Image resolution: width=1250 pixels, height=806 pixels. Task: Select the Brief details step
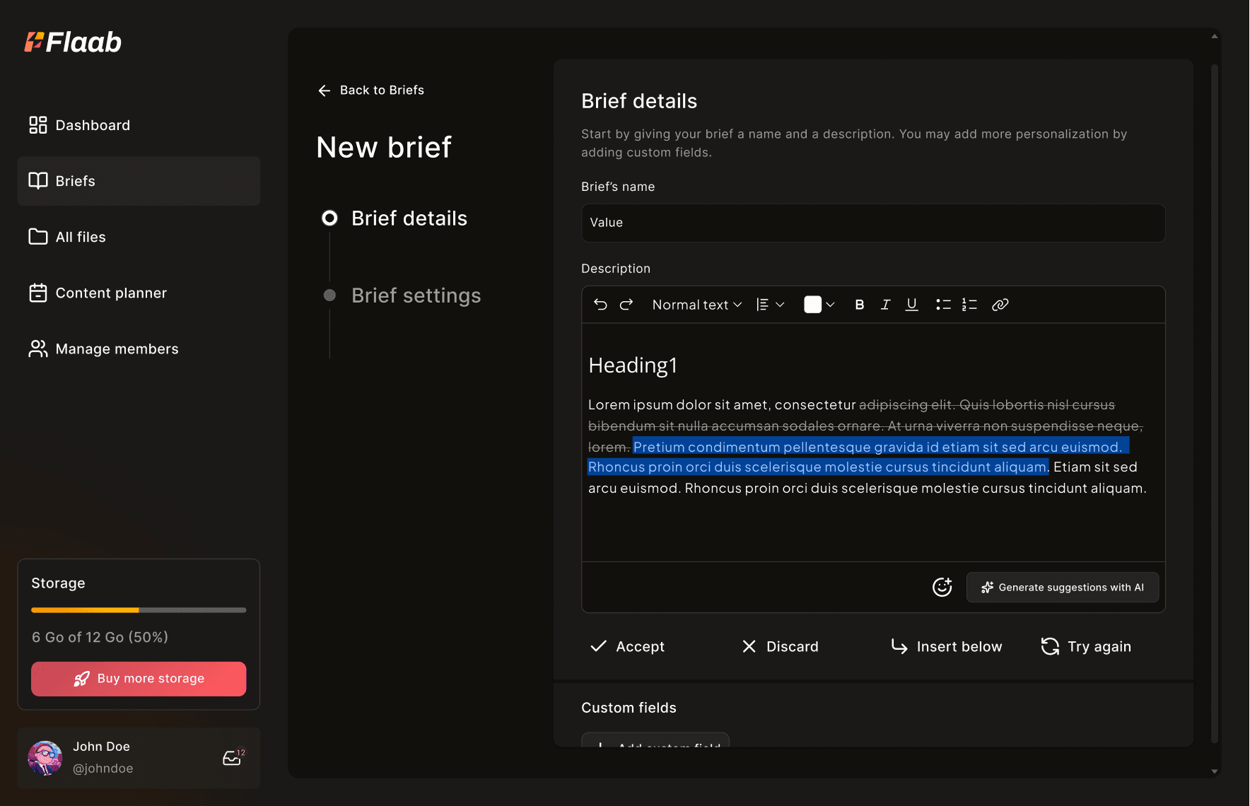pos(395,218)
